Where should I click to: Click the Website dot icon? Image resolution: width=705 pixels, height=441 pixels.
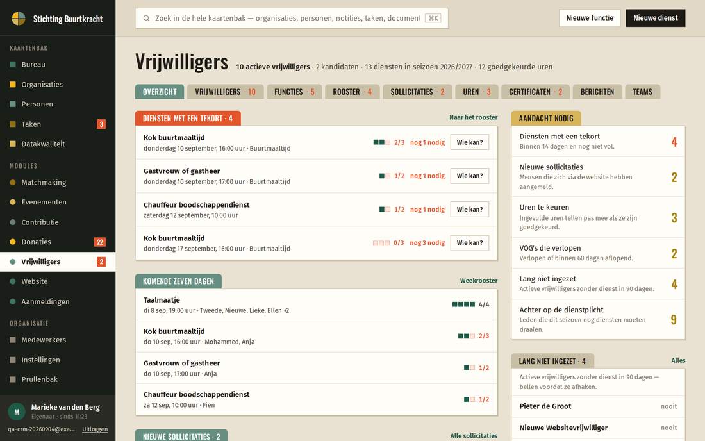click(13, 281)
